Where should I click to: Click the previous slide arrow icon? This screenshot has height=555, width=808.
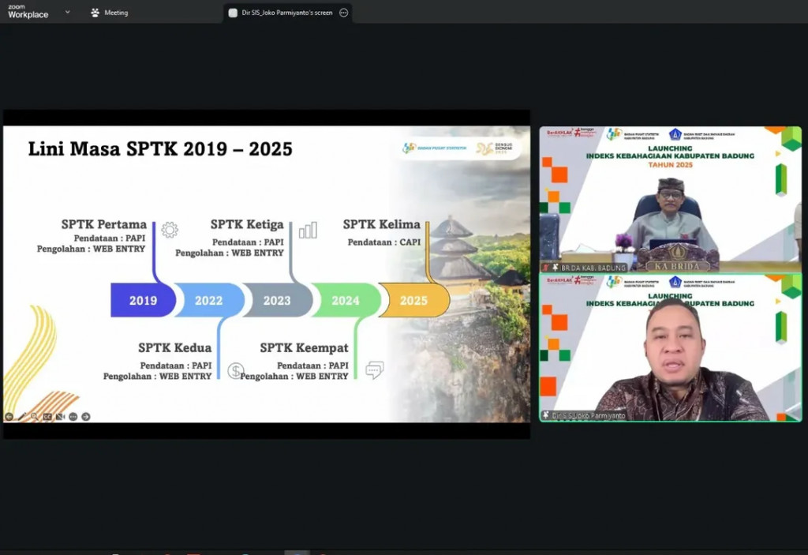coord(9,416)
